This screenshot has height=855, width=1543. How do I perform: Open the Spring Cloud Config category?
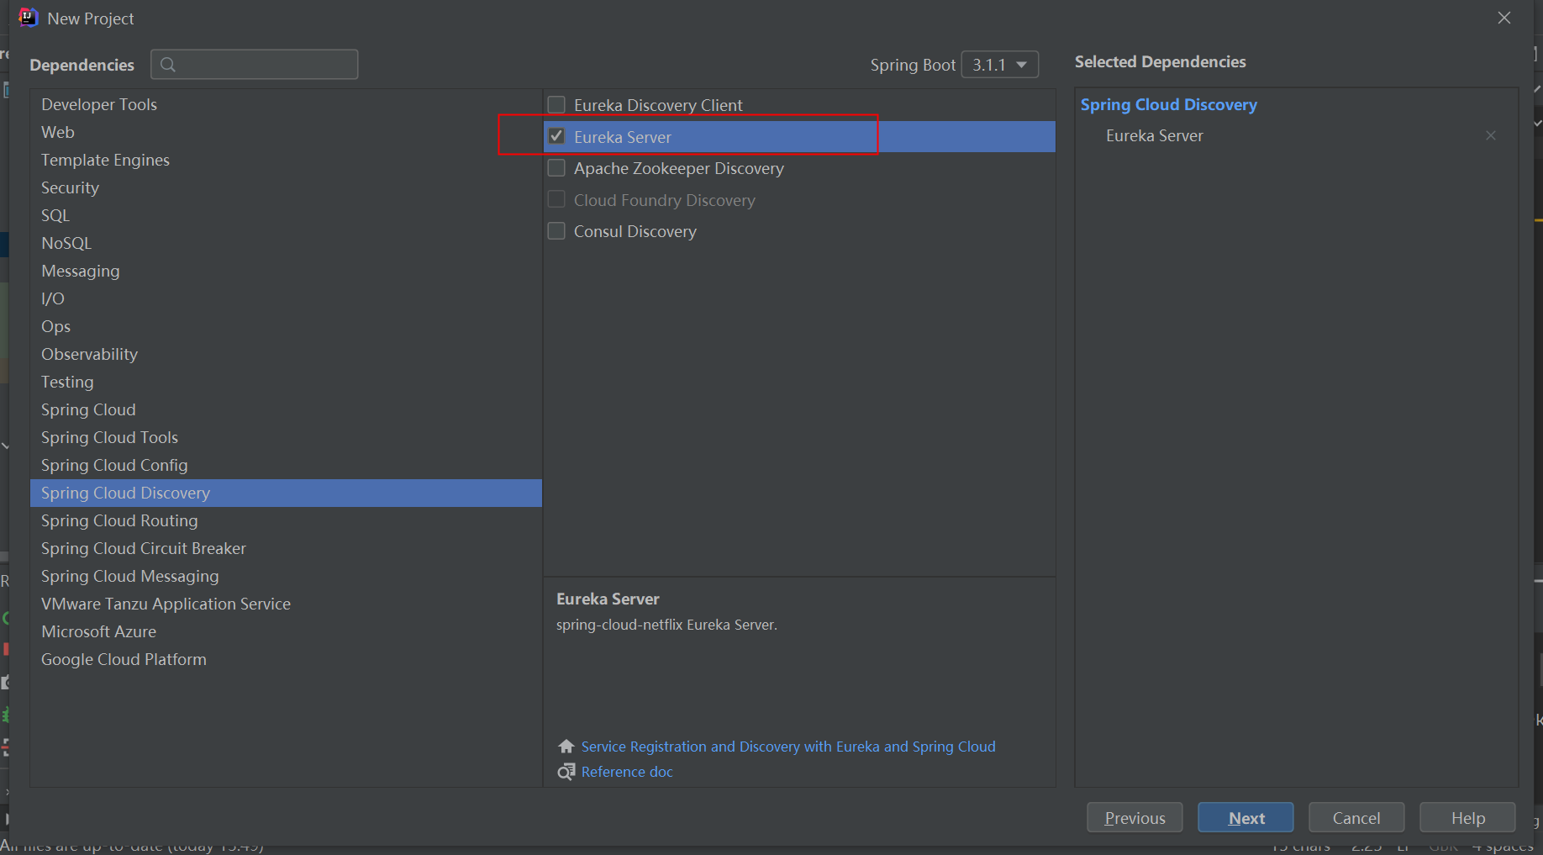tap(114, 465)
